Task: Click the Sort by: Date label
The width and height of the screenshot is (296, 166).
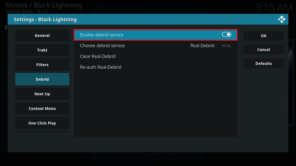Action: [x=18, y=11]
